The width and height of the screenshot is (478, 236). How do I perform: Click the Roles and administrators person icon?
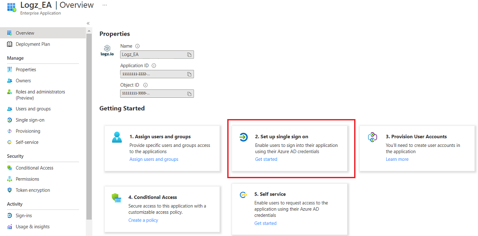[10, 92]
